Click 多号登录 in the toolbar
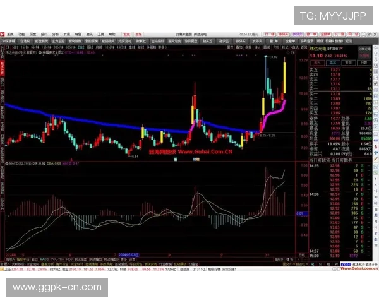 click(307, 41)
